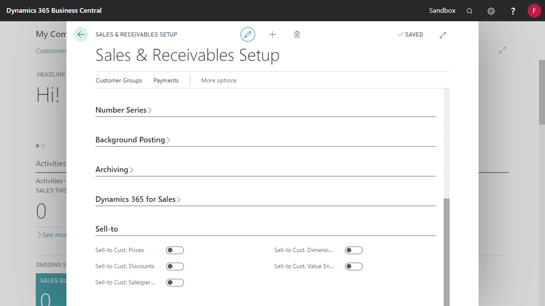Click the trash delete icon
Image resolution: width=545 pixels, height=306 pixels.
click(x=297, y=34)
